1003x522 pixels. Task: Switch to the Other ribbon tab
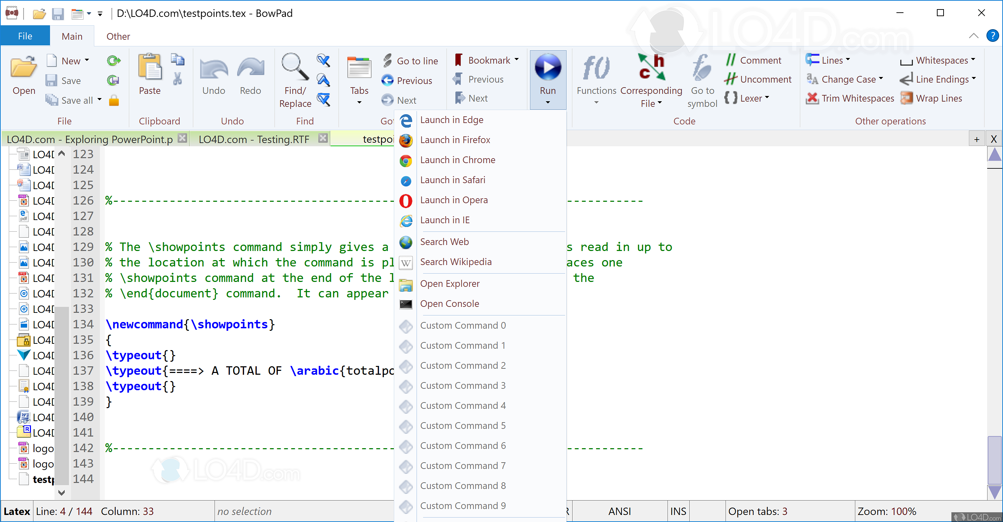click(x=118, y=36)
